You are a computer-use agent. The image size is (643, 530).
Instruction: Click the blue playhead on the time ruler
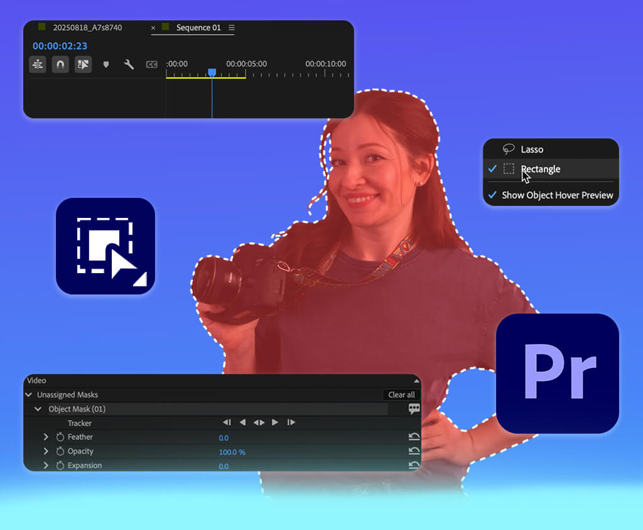212,73
